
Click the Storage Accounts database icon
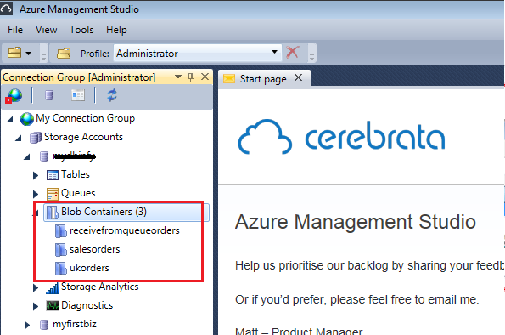[x=36, y=138]
